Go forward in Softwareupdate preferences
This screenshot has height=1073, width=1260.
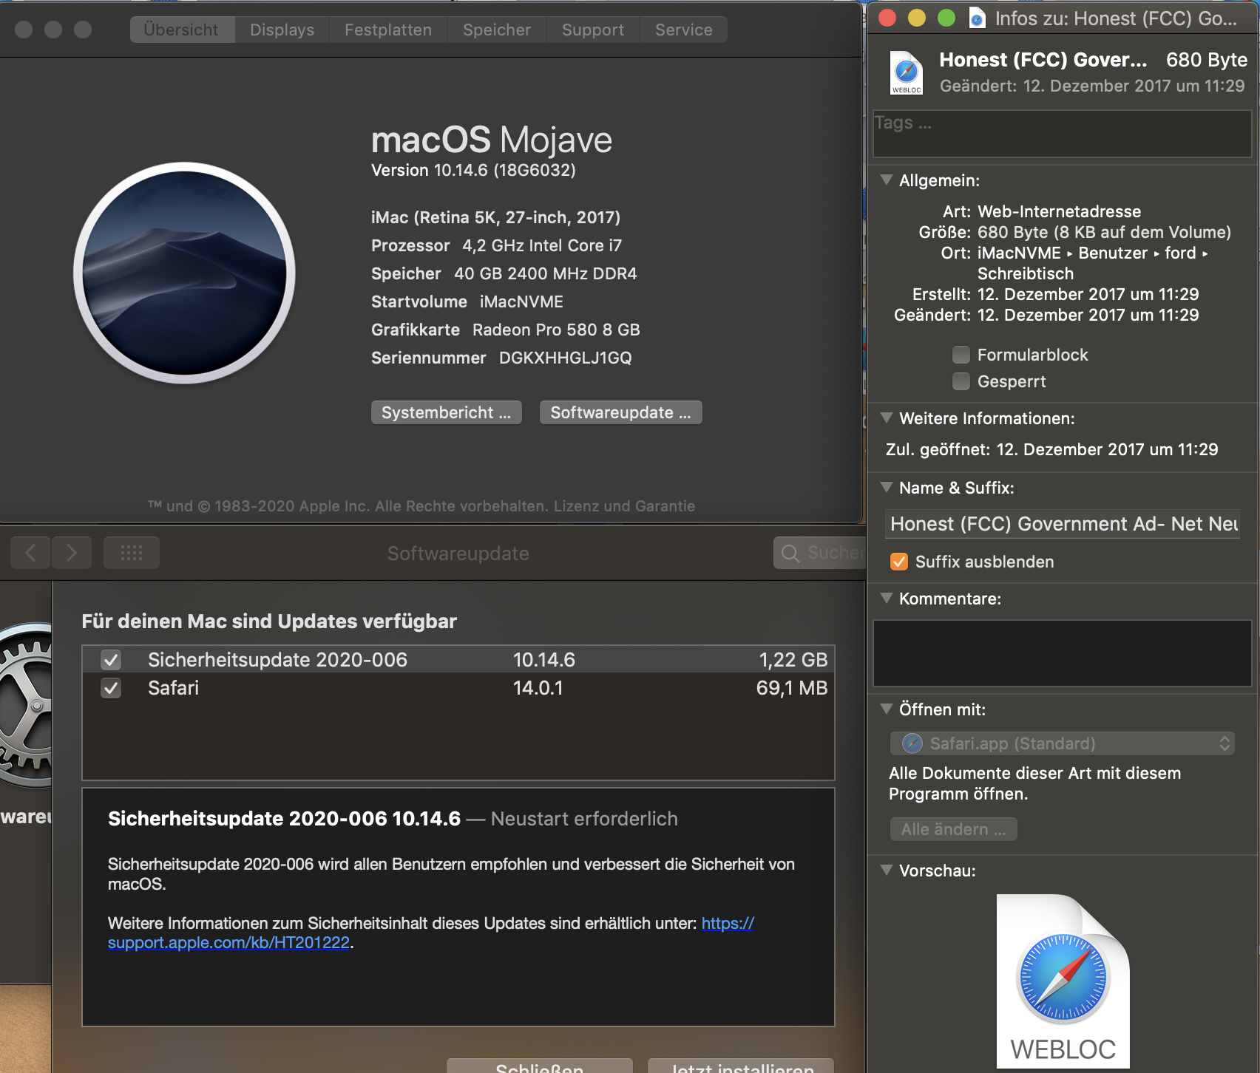(72, 553)
